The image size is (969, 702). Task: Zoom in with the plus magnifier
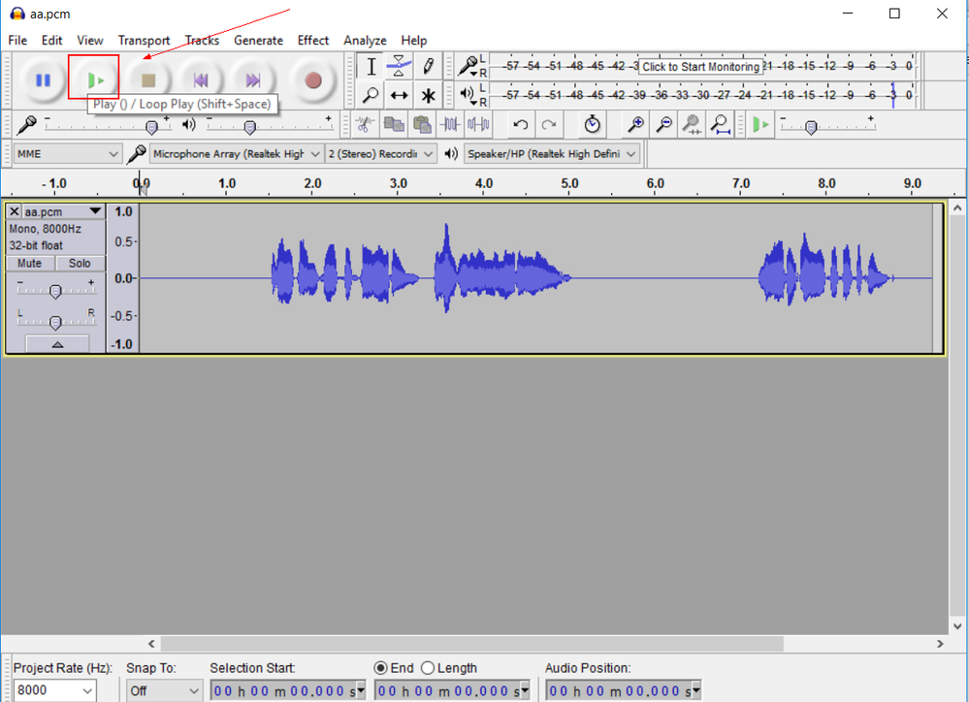[635, 125]
